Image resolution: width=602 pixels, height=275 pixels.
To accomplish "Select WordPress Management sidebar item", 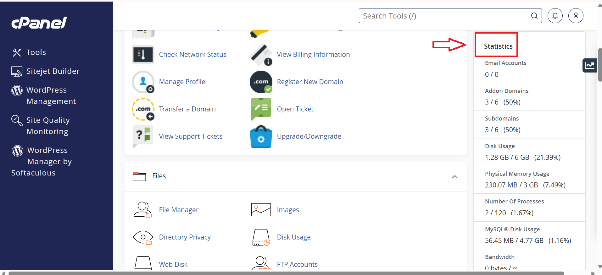I will click(51, 96).
